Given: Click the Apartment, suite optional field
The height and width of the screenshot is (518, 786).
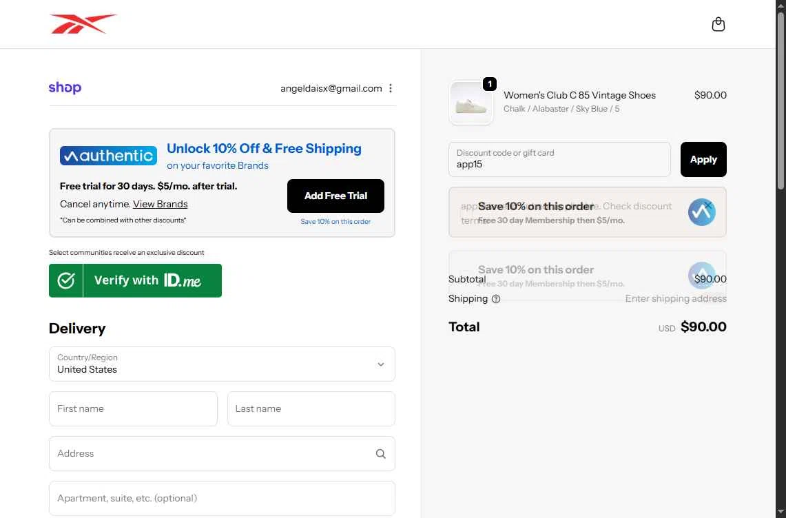Looking at the screenshot, I should 222,498.
